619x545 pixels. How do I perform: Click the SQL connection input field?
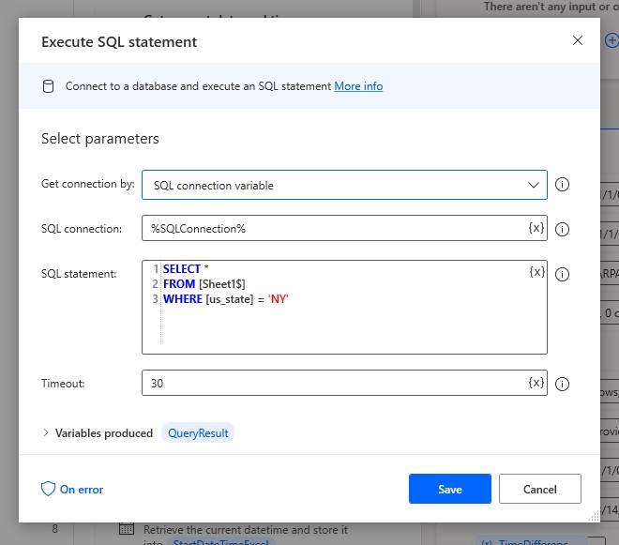tap(344, 228)
